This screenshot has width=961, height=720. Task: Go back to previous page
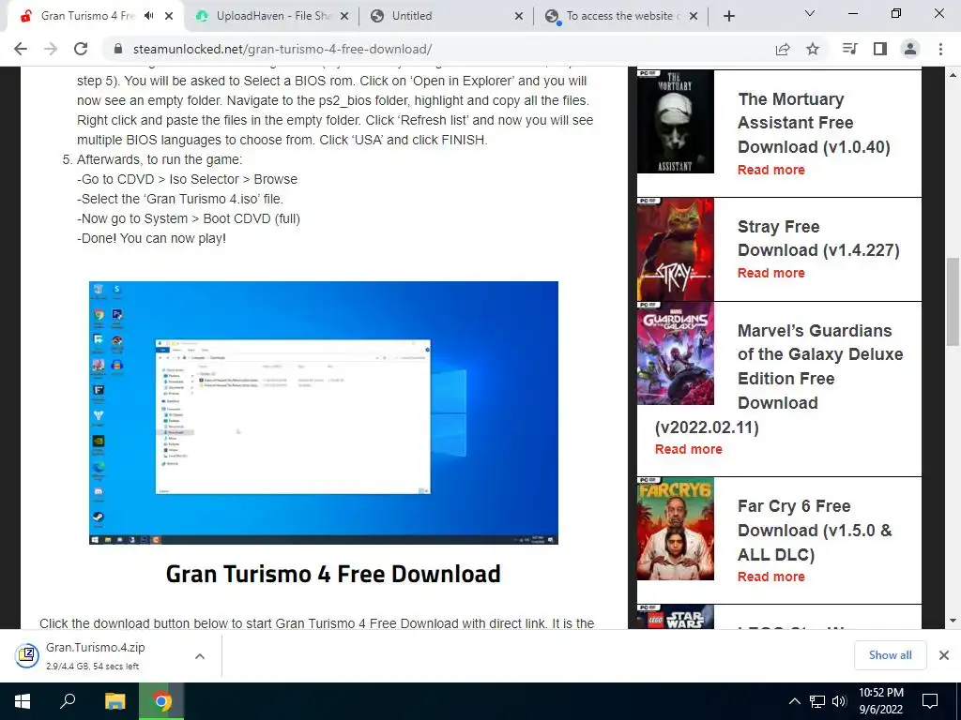[21, 49]
